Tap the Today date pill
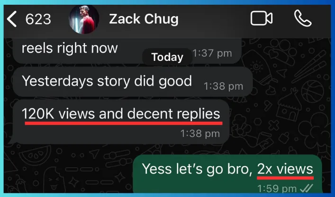This screenshot has height=197, width=335. [x=167, y=57]
